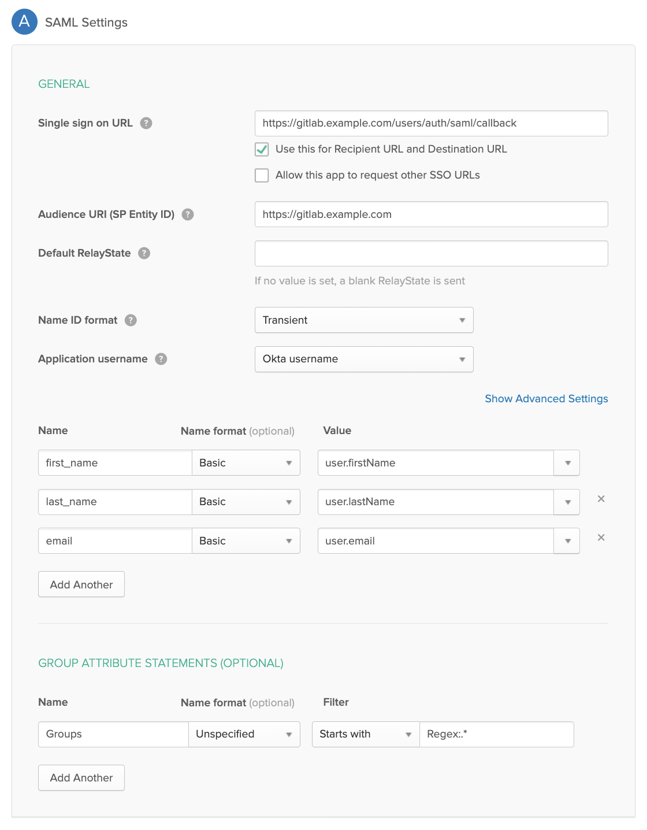Click Add Another under group attribute statements
The image size is (647, 830).
pyautogui.click(x=81, y=777)
